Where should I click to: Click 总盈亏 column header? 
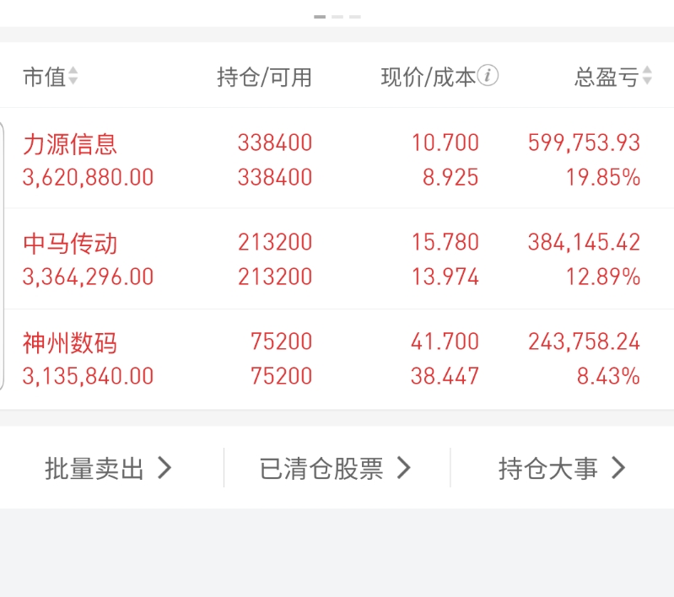pyautogui.click(x=606, y=78)
